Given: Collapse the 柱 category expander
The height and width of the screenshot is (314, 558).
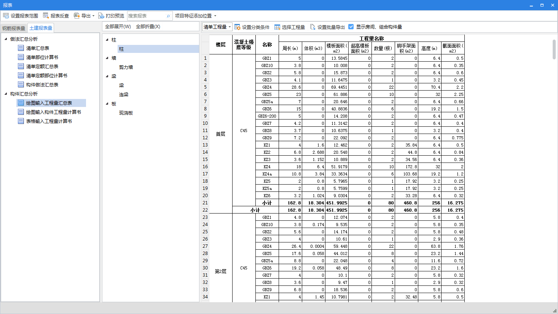Looking at the screenshot, I should 107,40.
